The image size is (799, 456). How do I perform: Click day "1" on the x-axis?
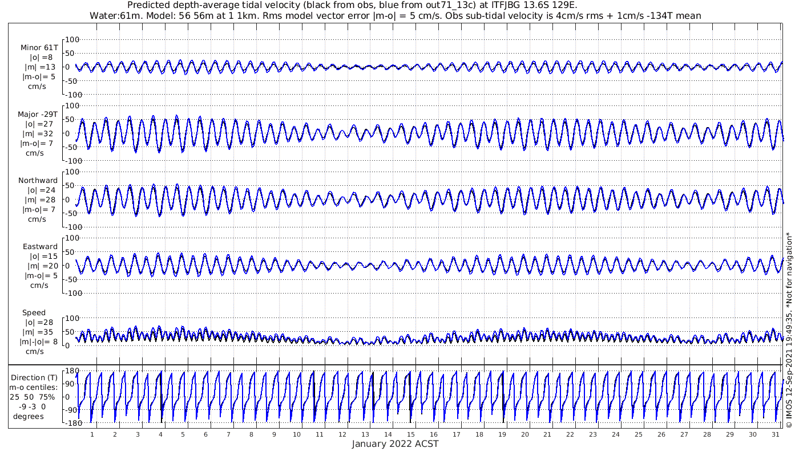point(92,434)
